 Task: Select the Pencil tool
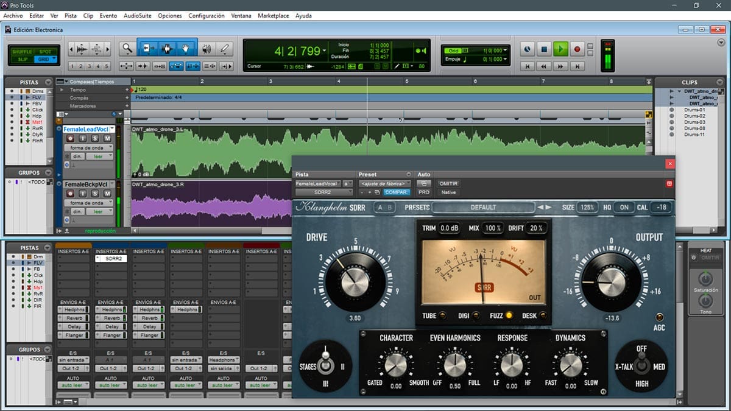225,49
